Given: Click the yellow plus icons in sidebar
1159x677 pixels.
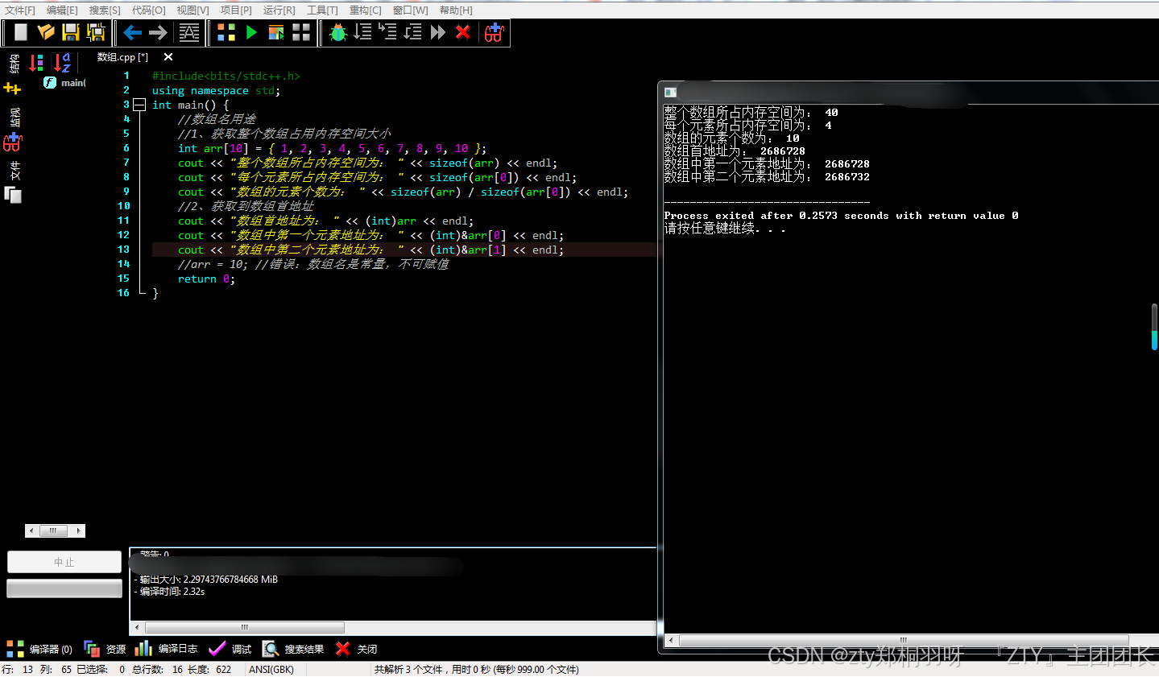Looking at the screenshot, I should coord(12,89).
